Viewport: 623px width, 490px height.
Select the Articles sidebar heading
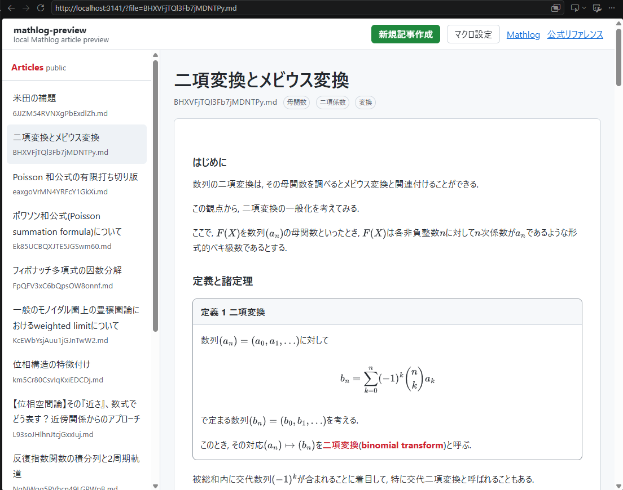pos(27,68)
